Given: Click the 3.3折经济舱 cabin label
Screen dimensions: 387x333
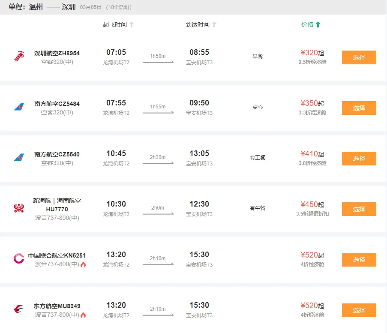Looking at the screenshot, I should (x=312, y=113).
